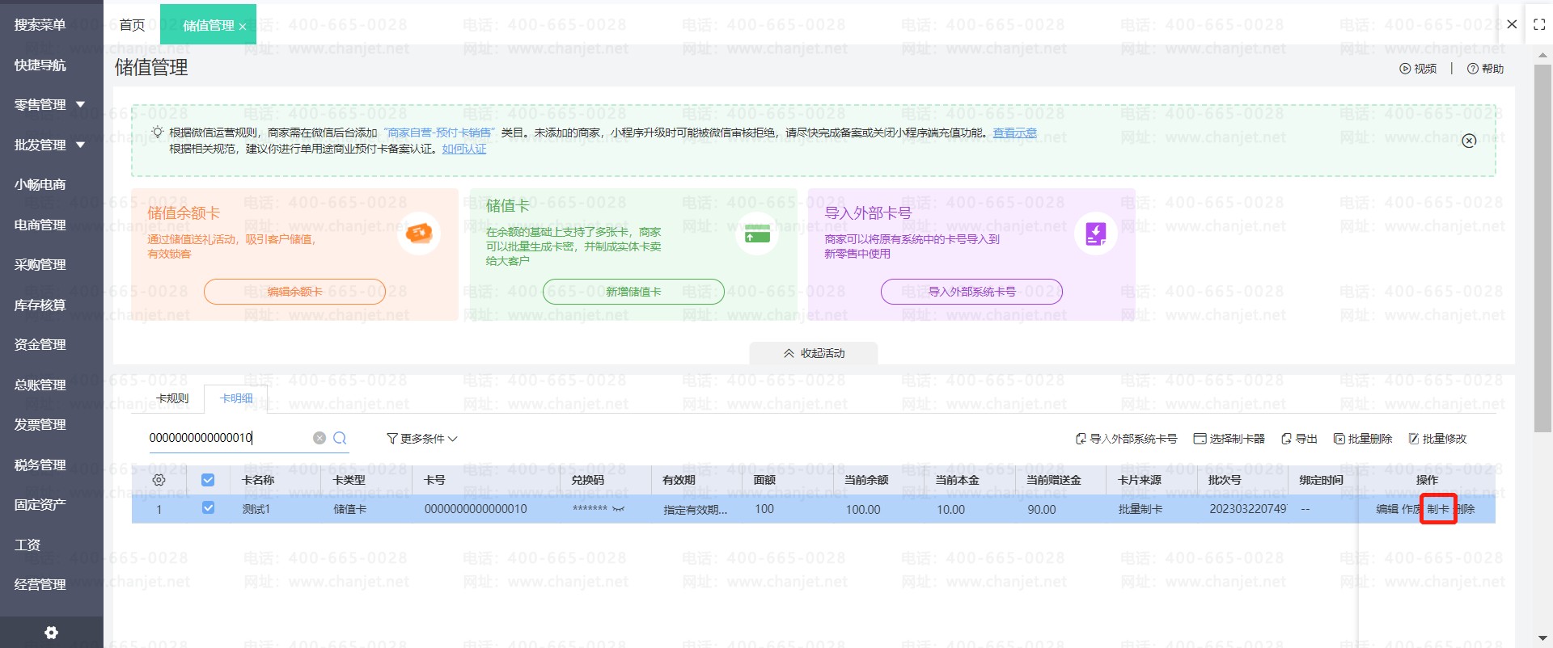Open 如何认证 link
This screenshot has height=648, width=1553.
[x=464, y=149]
